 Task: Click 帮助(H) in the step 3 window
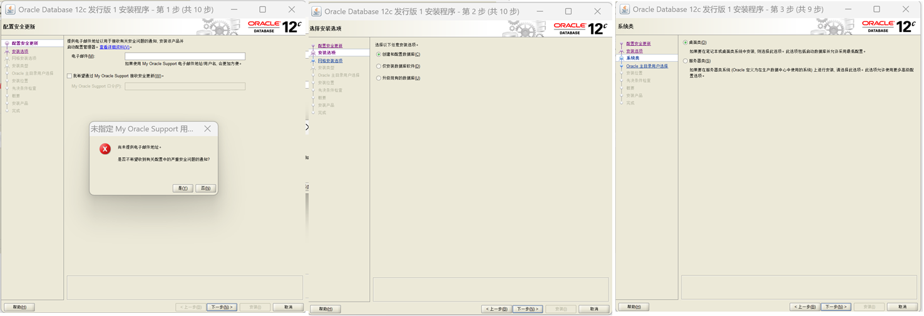(x=634, y=307)
